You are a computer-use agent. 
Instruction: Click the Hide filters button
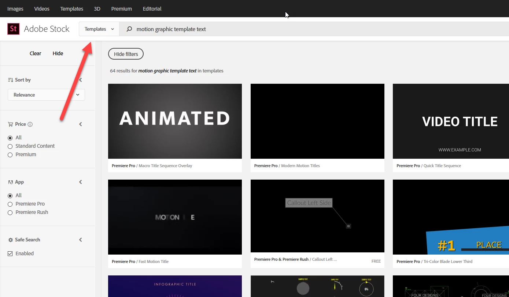126,54
